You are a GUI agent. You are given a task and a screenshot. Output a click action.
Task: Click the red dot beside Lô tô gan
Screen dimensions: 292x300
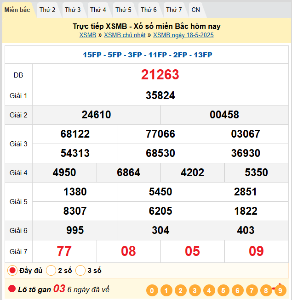tap(12, 289)
